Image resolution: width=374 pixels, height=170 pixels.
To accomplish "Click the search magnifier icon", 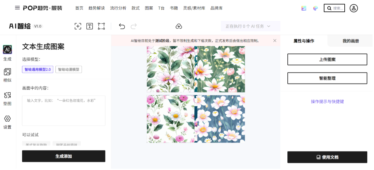I will coord(329,8).
